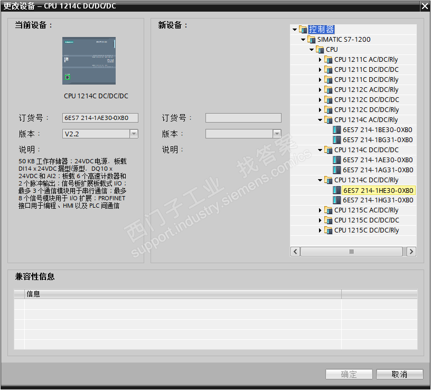Select 6ES7 214-1BG31-0XB0 in tree
Image resolution: width=431 pixels, height=390 pixels.
(378, 140)
